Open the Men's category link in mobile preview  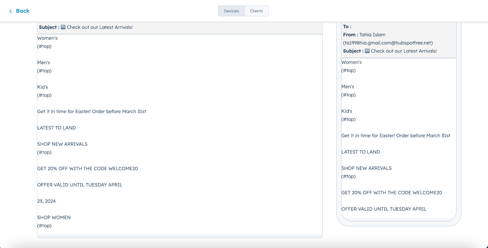tap(348, 87)
